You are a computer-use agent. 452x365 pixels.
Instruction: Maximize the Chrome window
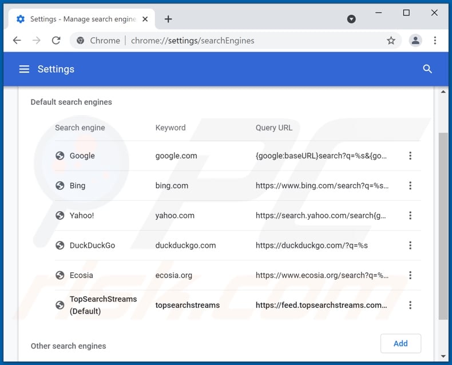pyautogui.click(x=406, y=13)
